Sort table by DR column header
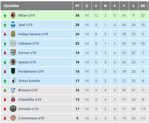Screen dimensions: 149x123 tap(143, 6)
